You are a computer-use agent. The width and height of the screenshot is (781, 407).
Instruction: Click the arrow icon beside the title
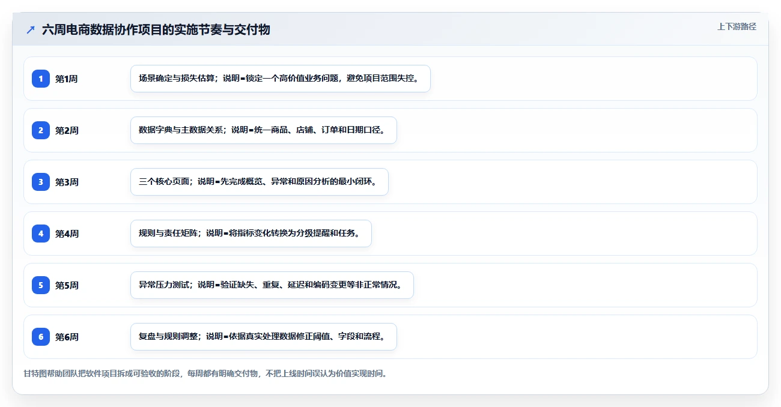(x=31, y=29)
